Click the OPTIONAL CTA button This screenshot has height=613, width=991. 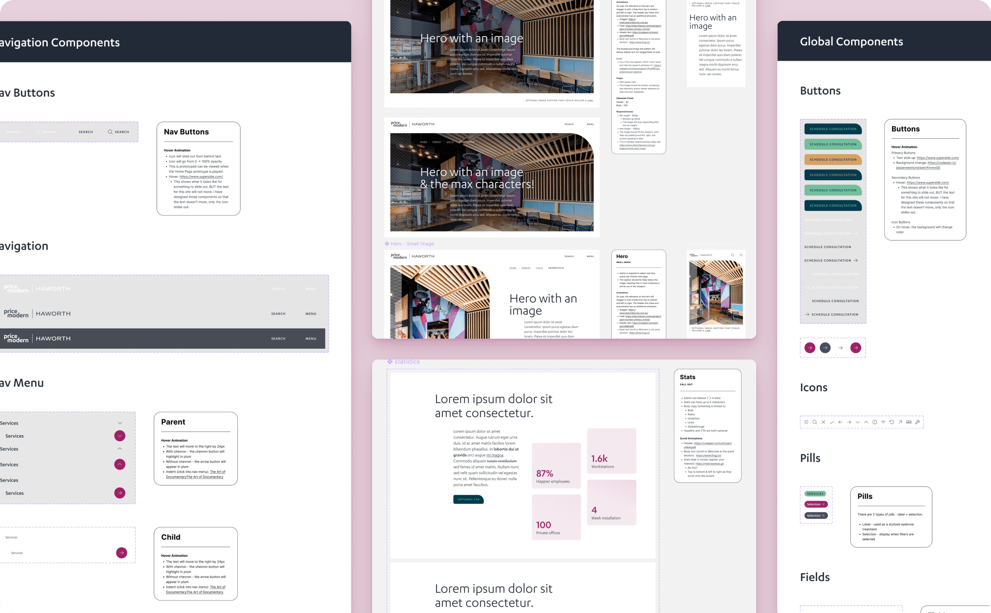click(468, 500)
